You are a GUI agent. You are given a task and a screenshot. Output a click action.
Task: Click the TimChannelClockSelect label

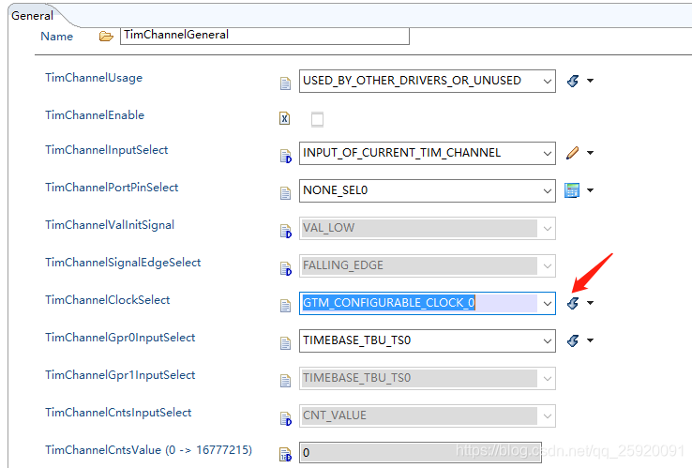[107, 300]
